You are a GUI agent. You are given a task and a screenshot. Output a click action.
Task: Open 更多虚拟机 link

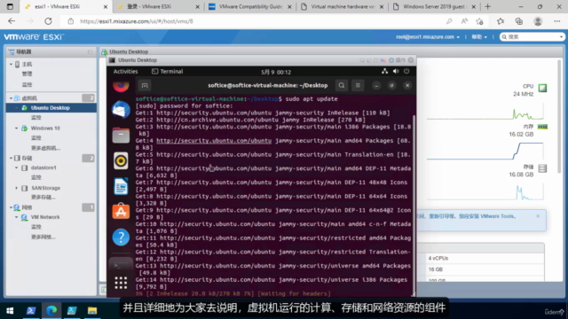pos(45,148)
